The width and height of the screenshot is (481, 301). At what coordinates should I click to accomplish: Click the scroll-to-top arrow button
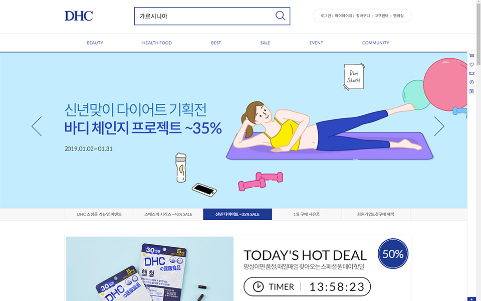click(472, 299)
